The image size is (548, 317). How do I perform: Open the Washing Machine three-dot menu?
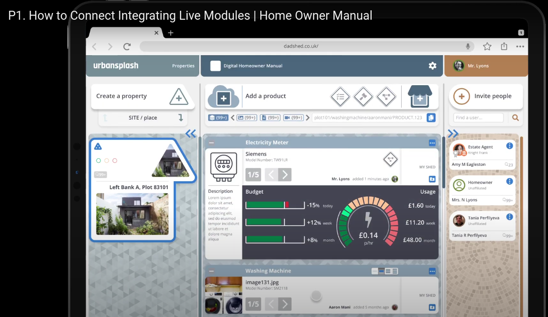pos(432,271)
